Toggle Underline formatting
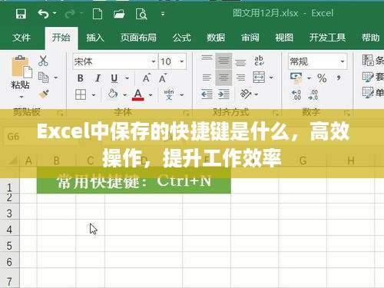Viewport: 384px width, 288px height. [x=114, y=78]
